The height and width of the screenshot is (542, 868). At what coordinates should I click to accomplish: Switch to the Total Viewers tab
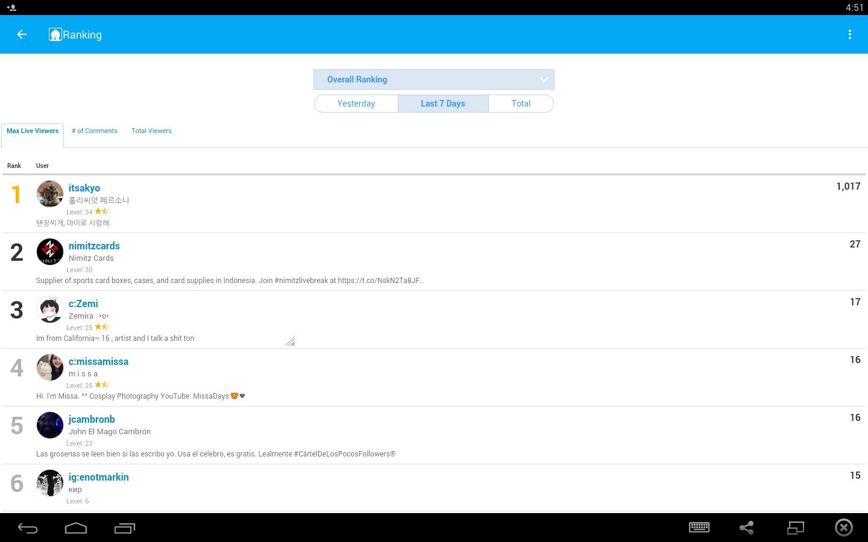pos(151,131)
